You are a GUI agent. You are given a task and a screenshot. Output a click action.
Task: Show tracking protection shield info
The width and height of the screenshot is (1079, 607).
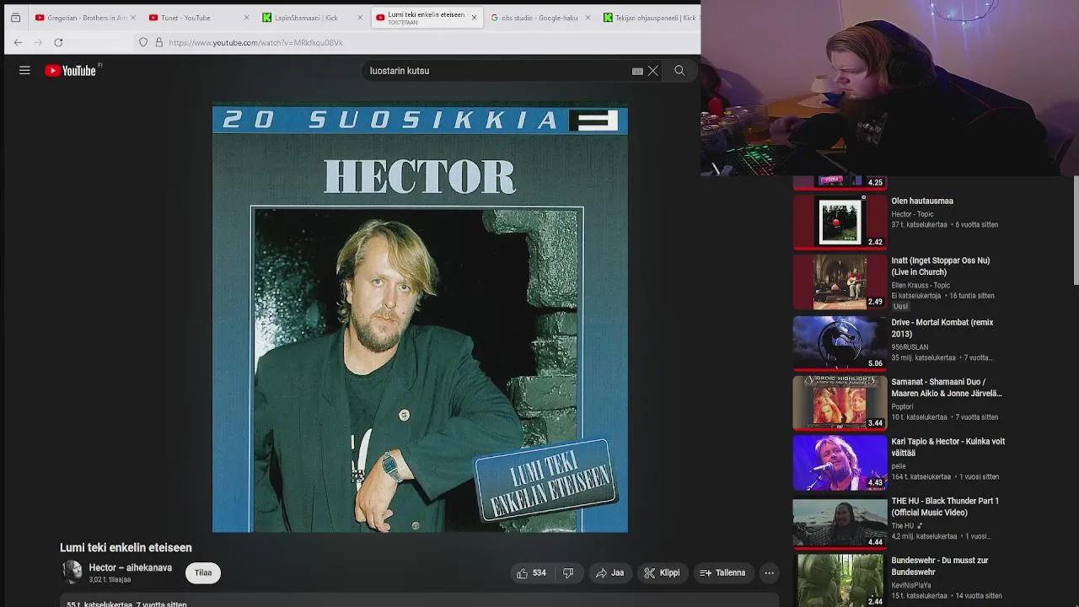[x=143, y=42]
